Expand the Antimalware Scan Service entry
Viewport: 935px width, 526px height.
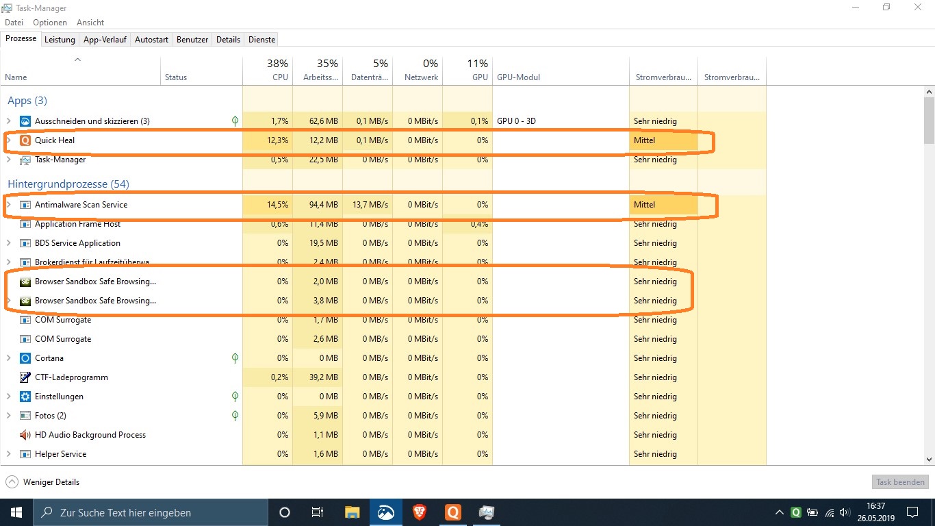(x=9, y=205)
